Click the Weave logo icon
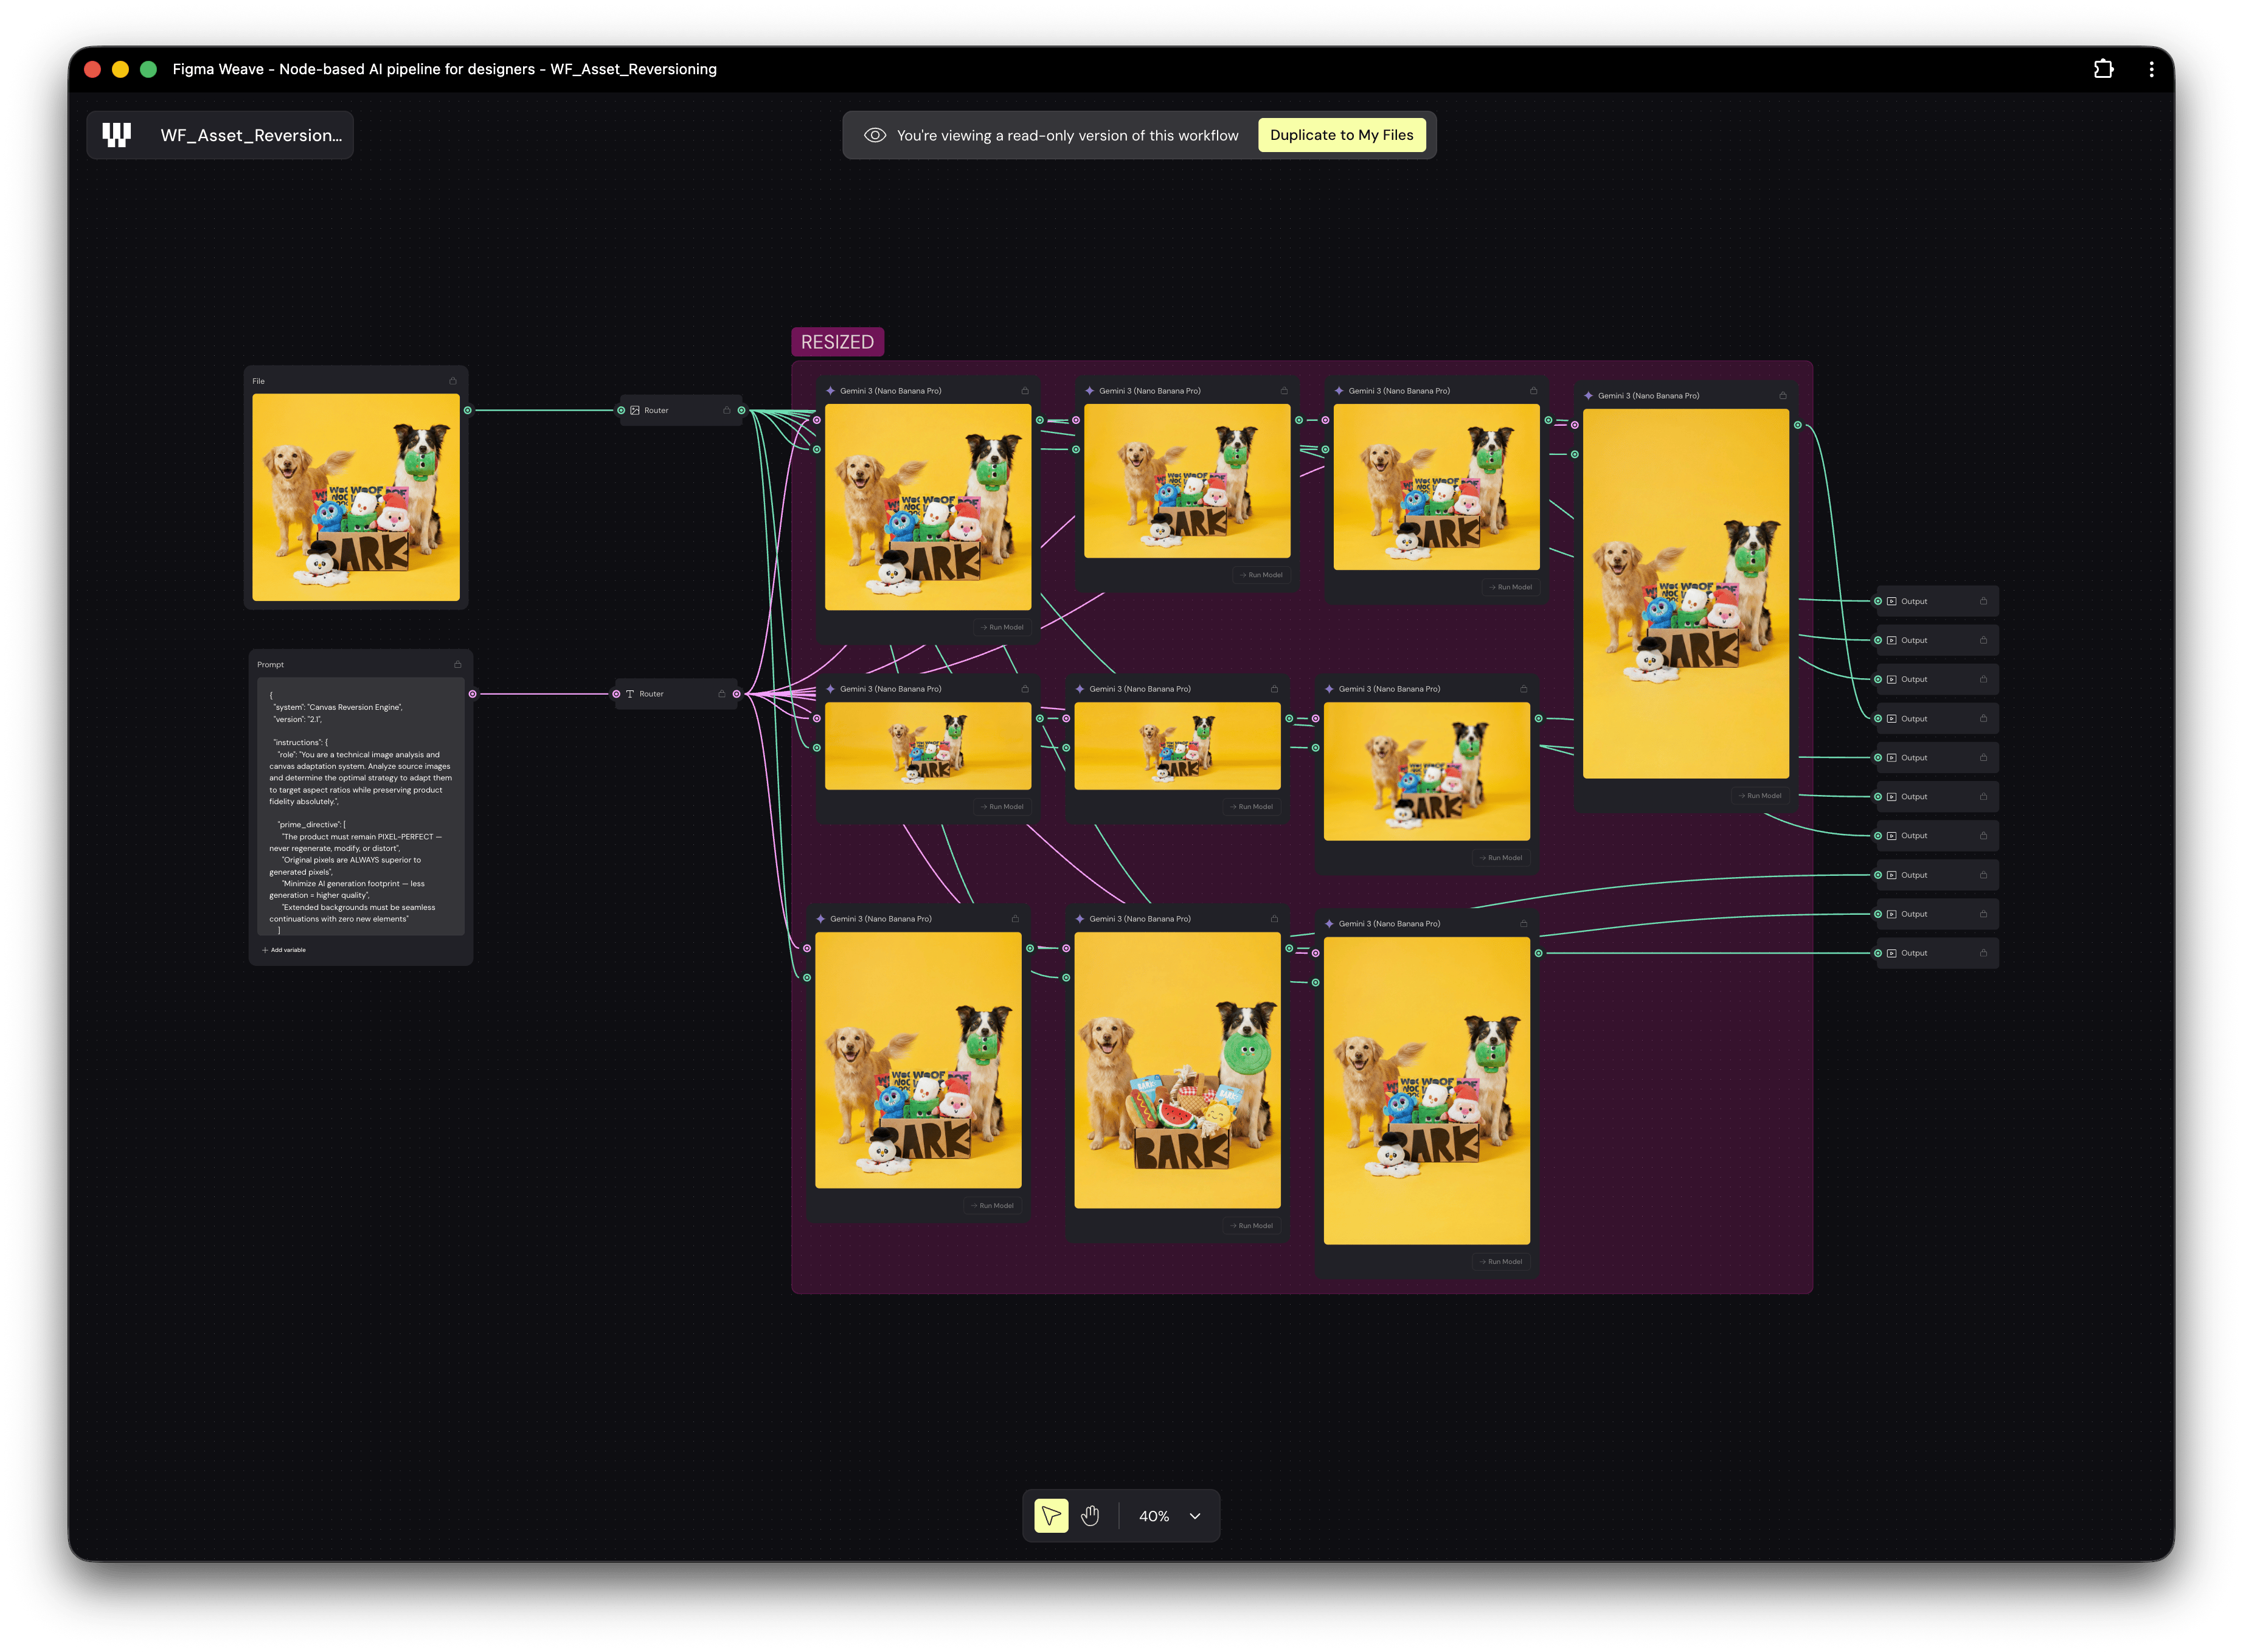The height and width of the screenshot is (1652, 2243). [117, 135]
